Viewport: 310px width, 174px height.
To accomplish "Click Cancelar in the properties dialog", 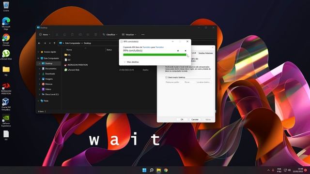I will click(x=195, y=119).
